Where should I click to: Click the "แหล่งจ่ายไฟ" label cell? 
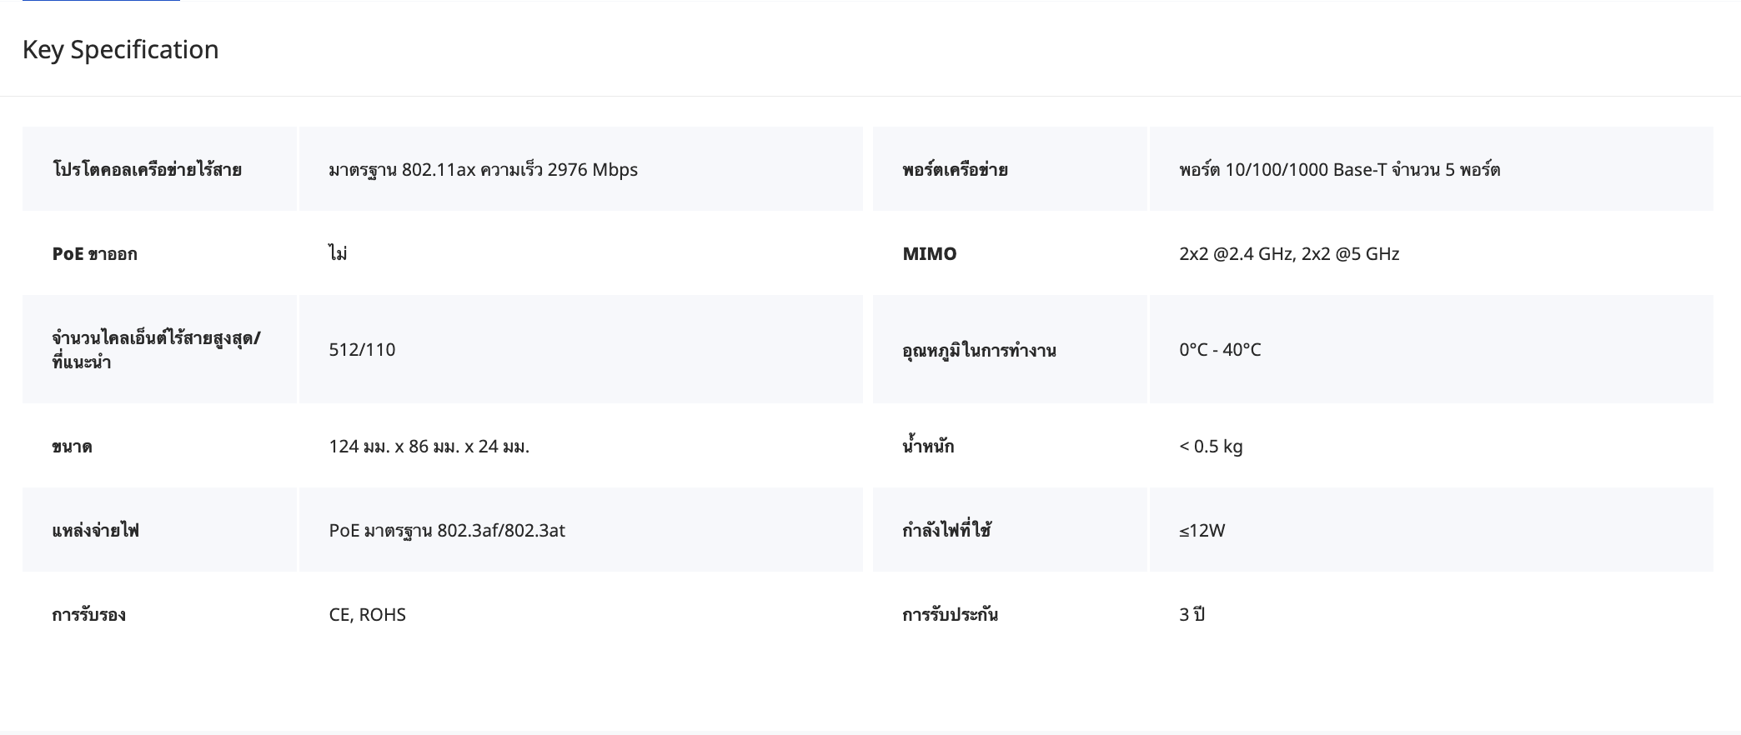[x=95, y=531]
